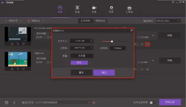Toggle the 合并全部视频 merge switch

[153, 103]
